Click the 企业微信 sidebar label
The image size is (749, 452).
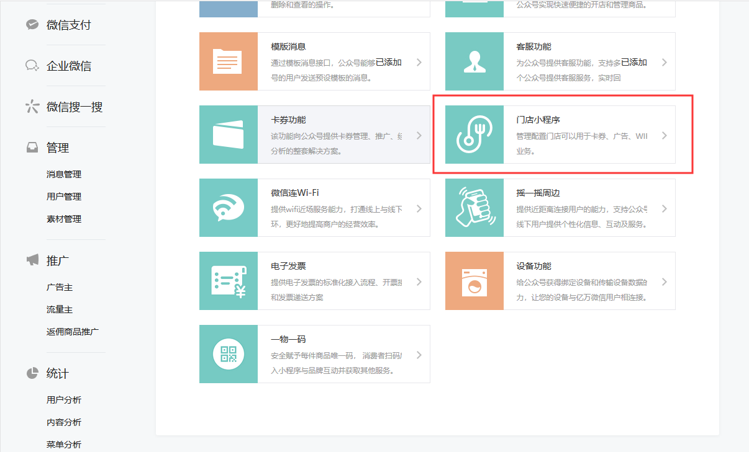click(x=69, y=66)
